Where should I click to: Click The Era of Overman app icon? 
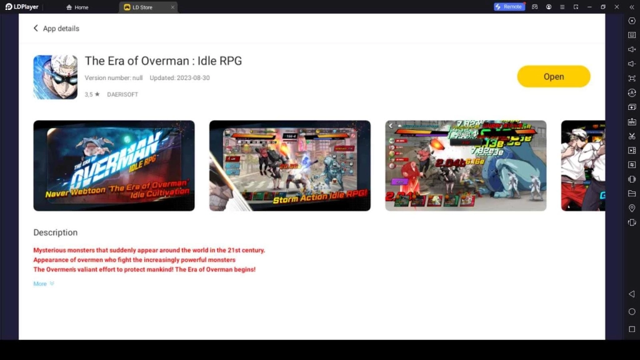(x=55, y=77)
